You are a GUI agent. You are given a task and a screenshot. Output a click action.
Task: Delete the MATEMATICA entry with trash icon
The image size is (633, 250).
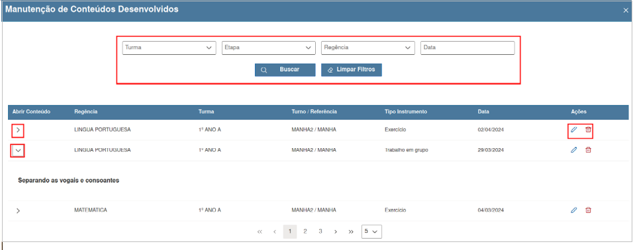[589, 210]
